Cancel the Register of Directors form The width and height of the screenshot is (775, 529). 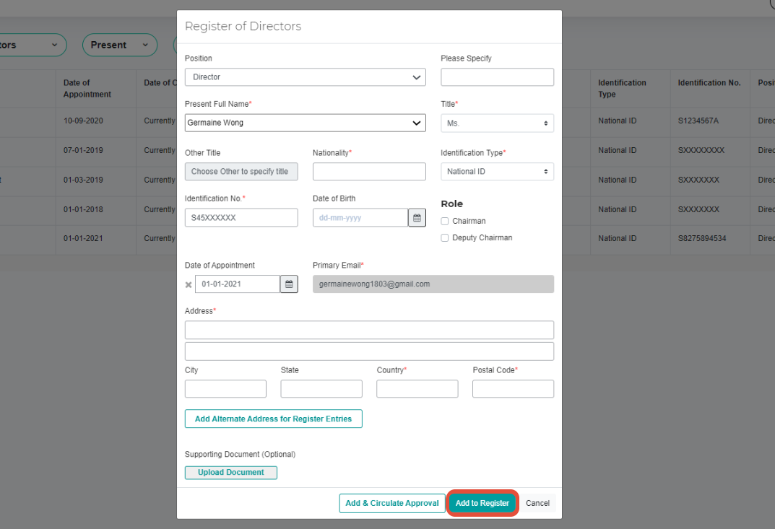(537, 503)
